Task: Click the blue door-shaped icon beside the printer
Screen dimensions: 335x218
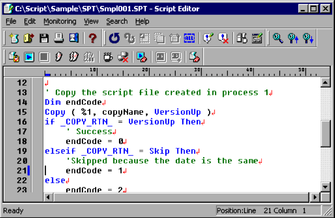Action: pyautogui.click(x=74, y=38)
